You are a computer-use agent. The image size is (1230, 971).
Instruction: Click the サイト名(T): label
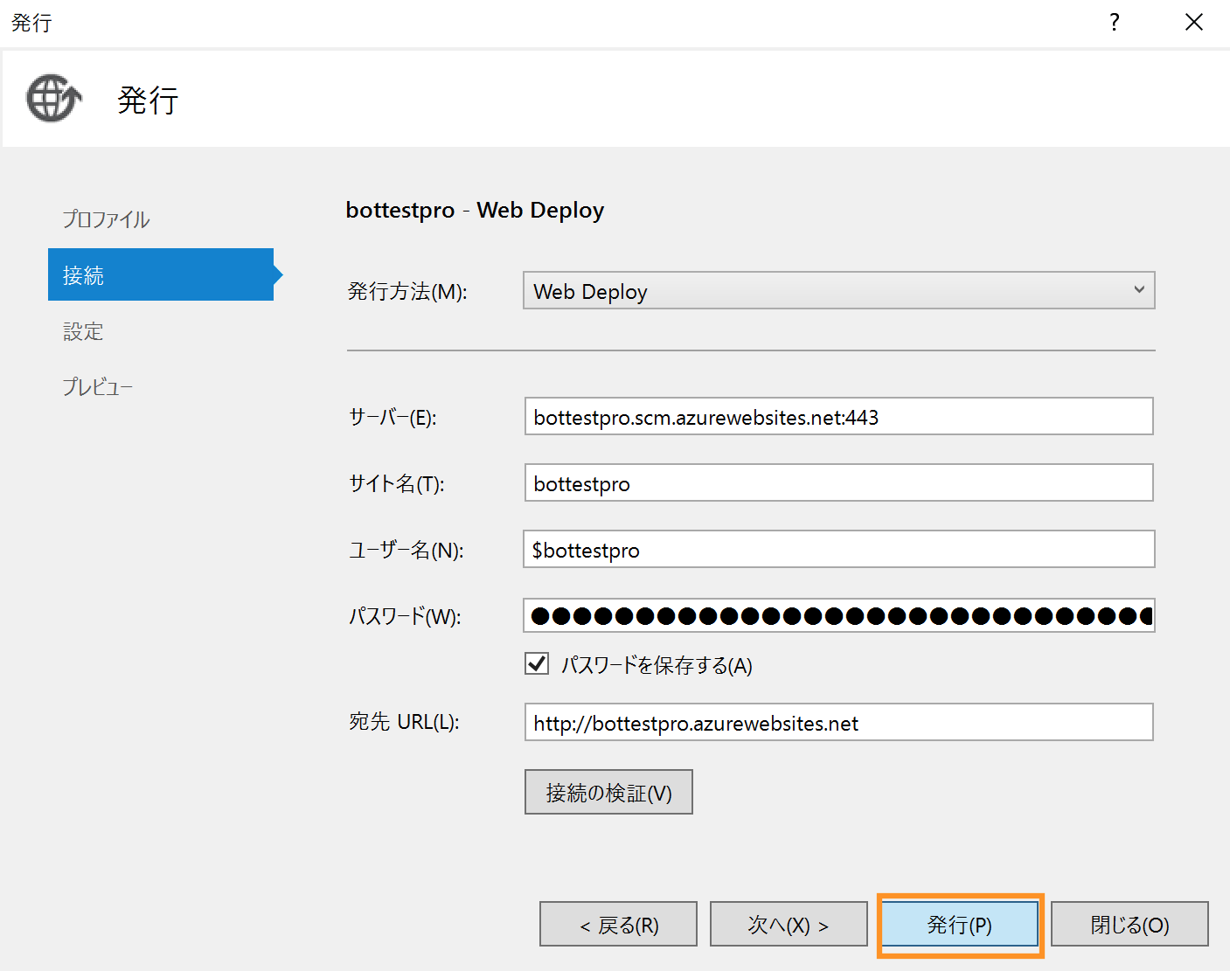tap(396, 483)
